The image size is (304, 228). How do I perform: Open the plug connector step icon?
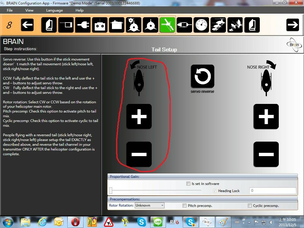(83, 25)
